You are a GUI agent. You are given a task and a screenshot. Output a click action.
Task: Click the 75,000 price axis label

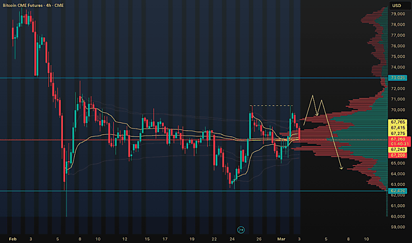398,56
